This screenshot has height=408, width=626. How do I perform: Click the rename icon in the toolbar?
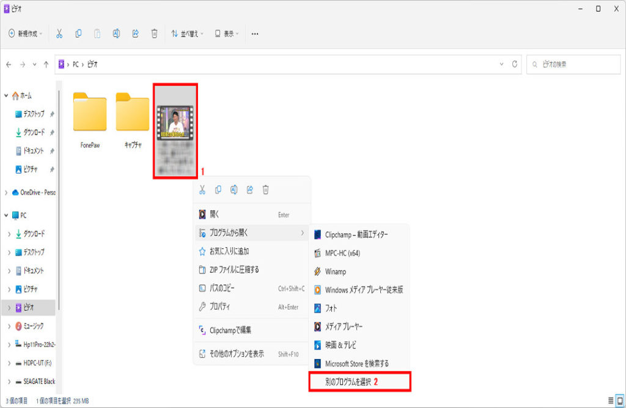pos(116,34)
